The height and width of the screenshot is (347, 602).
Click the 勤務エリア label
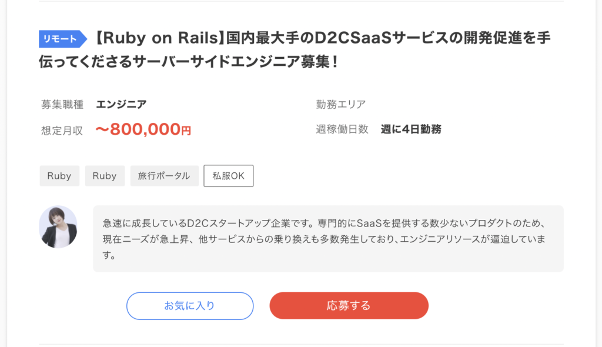[341, 104]
